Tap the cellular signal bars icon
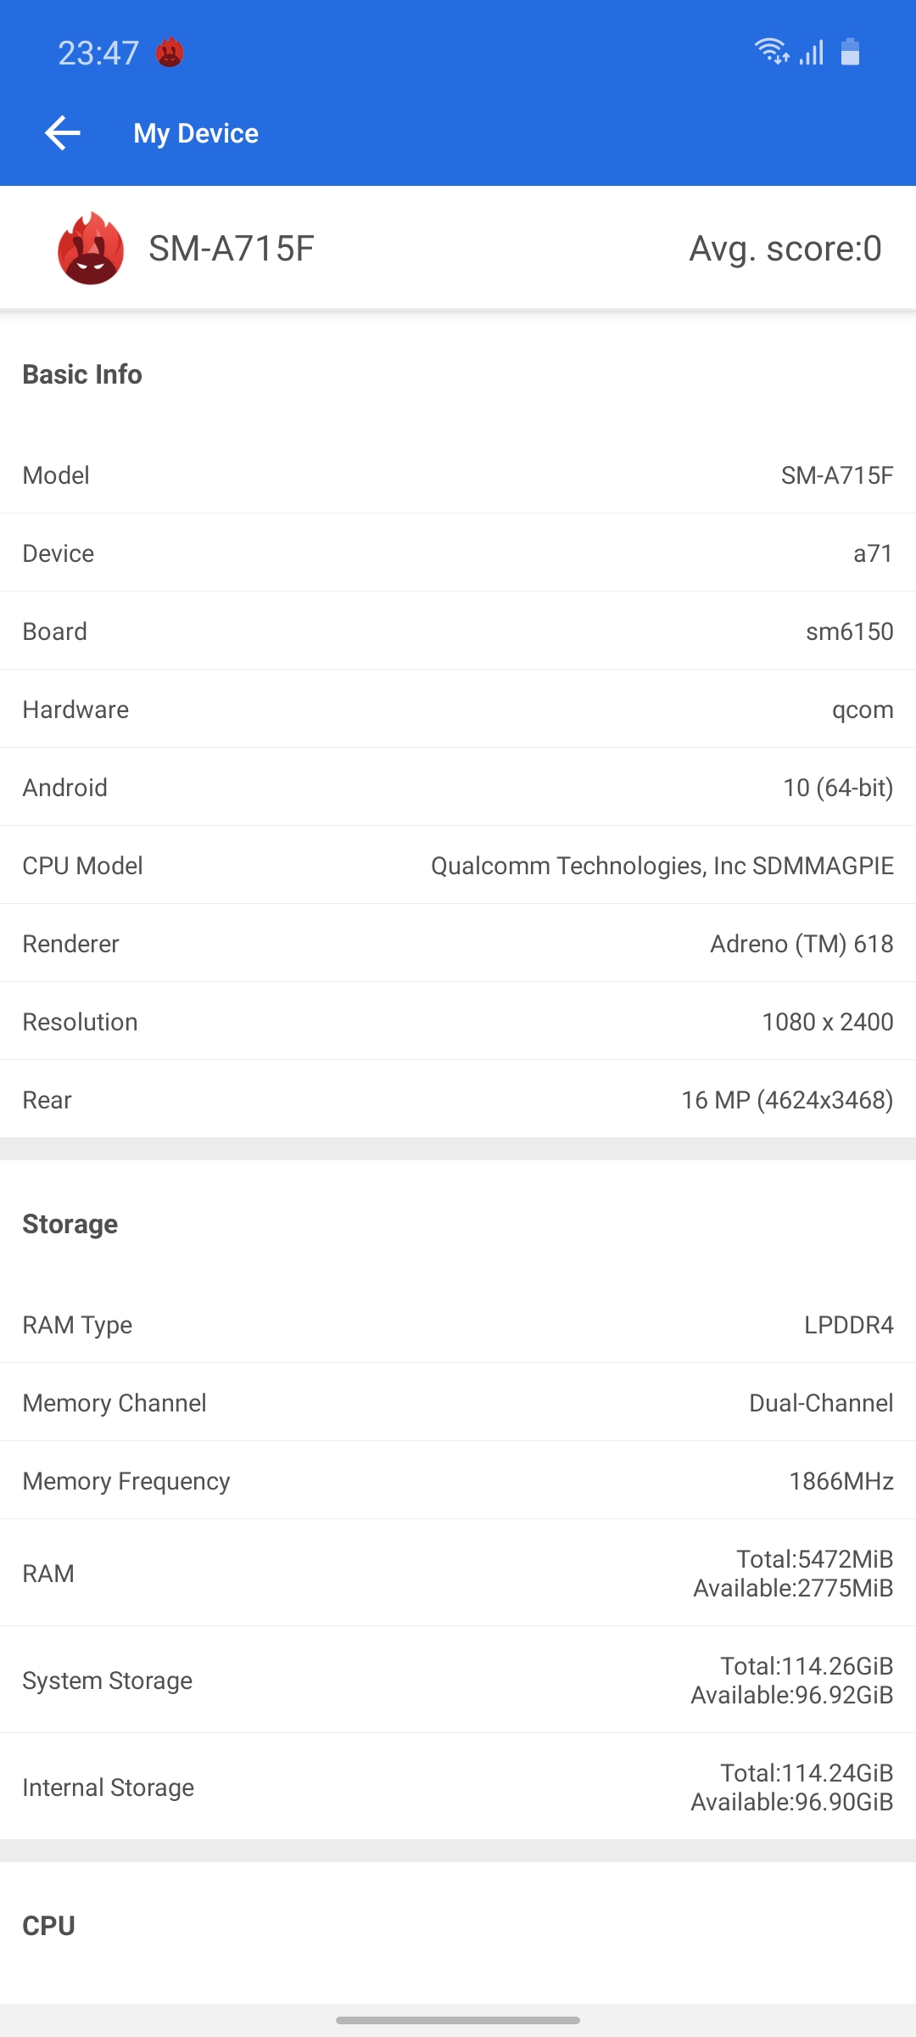Image resolution: width=916 pixels, height=2037 pixels. pos(812,53)
